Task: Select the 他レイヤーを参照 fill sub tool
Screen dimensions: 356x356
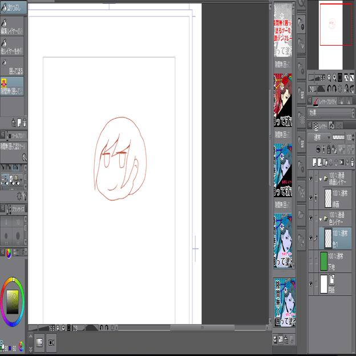Action: [x=12, y=46]
